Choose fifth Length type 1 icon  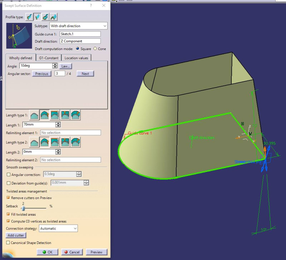pos(75,115)
